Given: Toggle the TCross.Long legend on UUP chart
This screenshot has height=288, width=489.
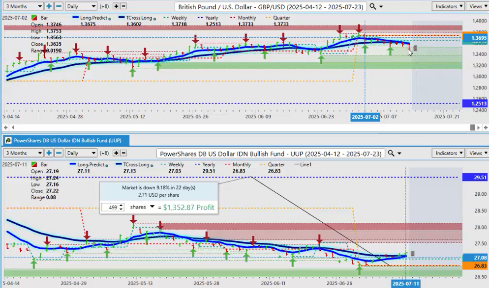Looking at the screenshot, I should (128, 165).
